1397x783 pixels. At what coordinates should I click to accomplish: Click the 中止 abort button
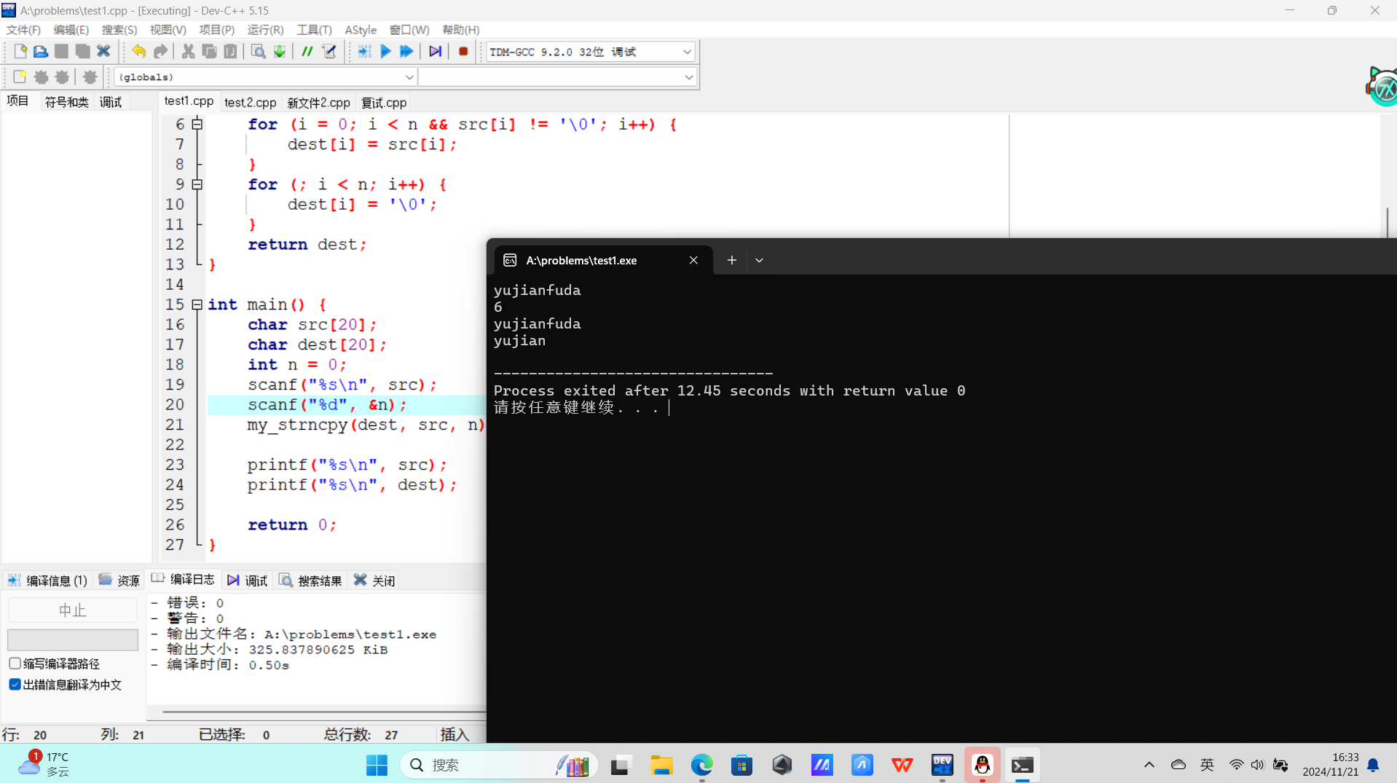(x=72, y=610)
